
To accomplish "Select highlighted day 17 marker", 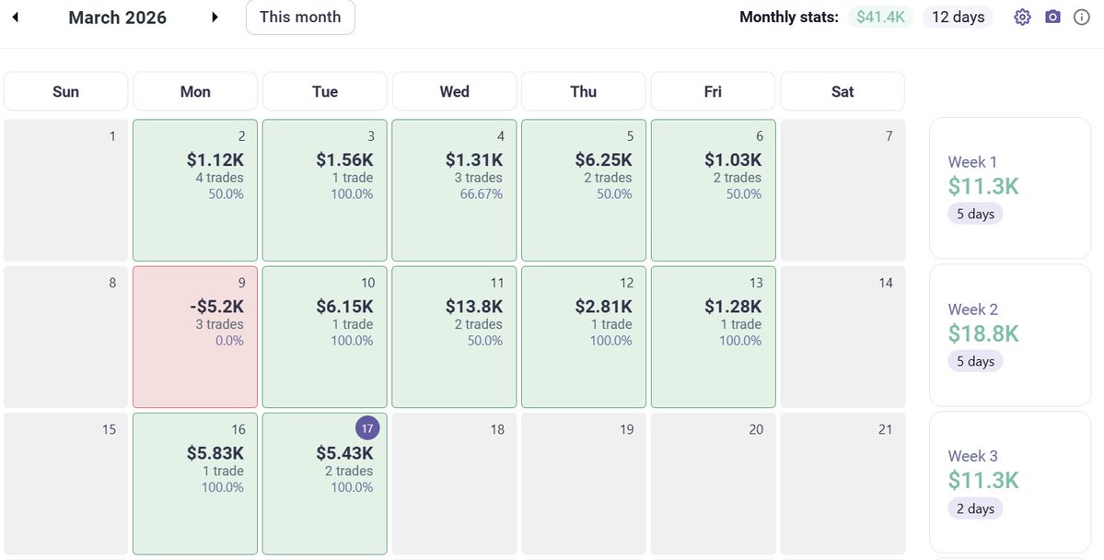I will coord(366,429).
